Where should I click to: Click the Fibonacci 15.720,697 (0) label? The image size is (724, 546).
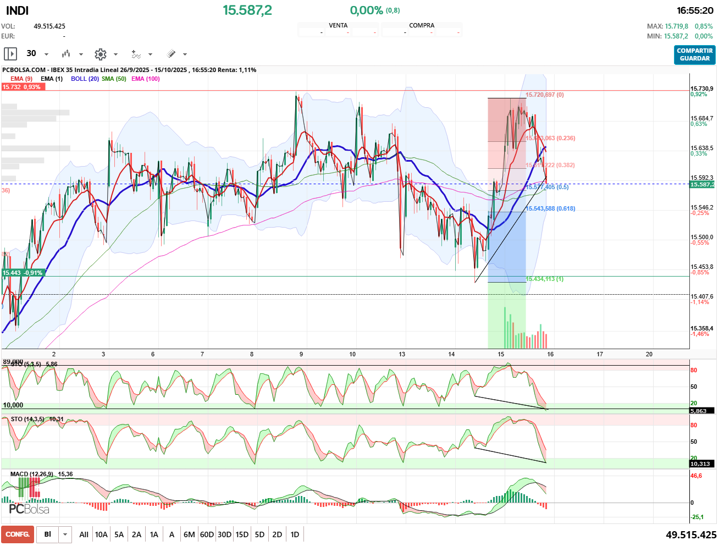(x=545, y=95)
